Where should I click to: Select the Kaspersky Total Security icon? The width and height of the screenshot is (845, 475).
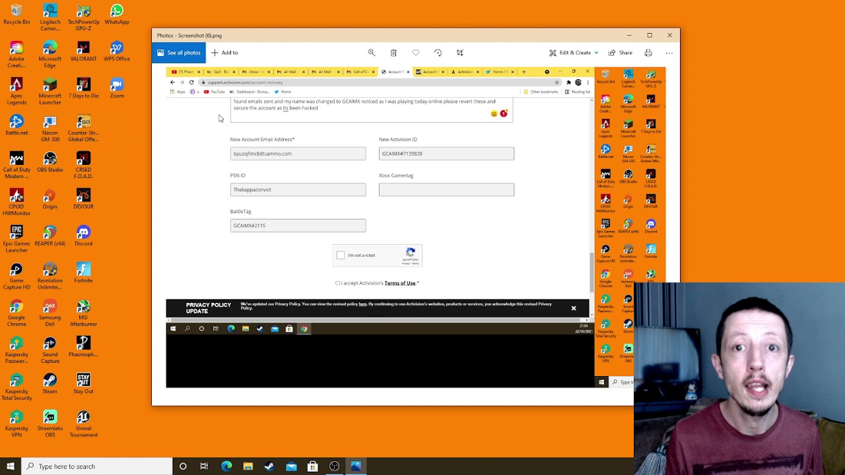click(17, 387)
